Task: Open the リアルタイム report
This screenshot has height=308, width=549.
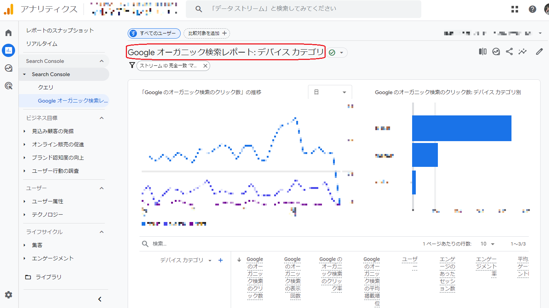Action: (39, 43)
